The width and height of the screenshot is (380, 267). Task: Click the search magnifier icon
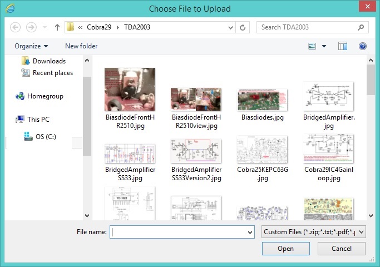[x=361, y=27]
